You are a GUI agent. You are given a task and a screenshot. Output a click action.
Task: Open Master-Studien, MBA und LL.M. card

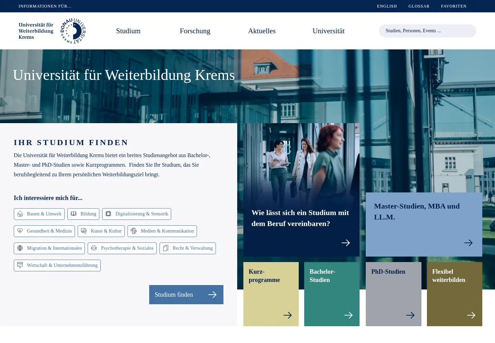[x=424, y=224]
